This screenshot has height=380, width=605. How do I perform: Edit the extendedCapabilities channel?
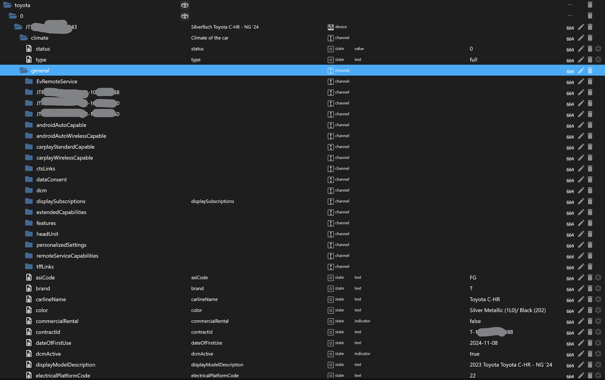(x=581, y=212)
